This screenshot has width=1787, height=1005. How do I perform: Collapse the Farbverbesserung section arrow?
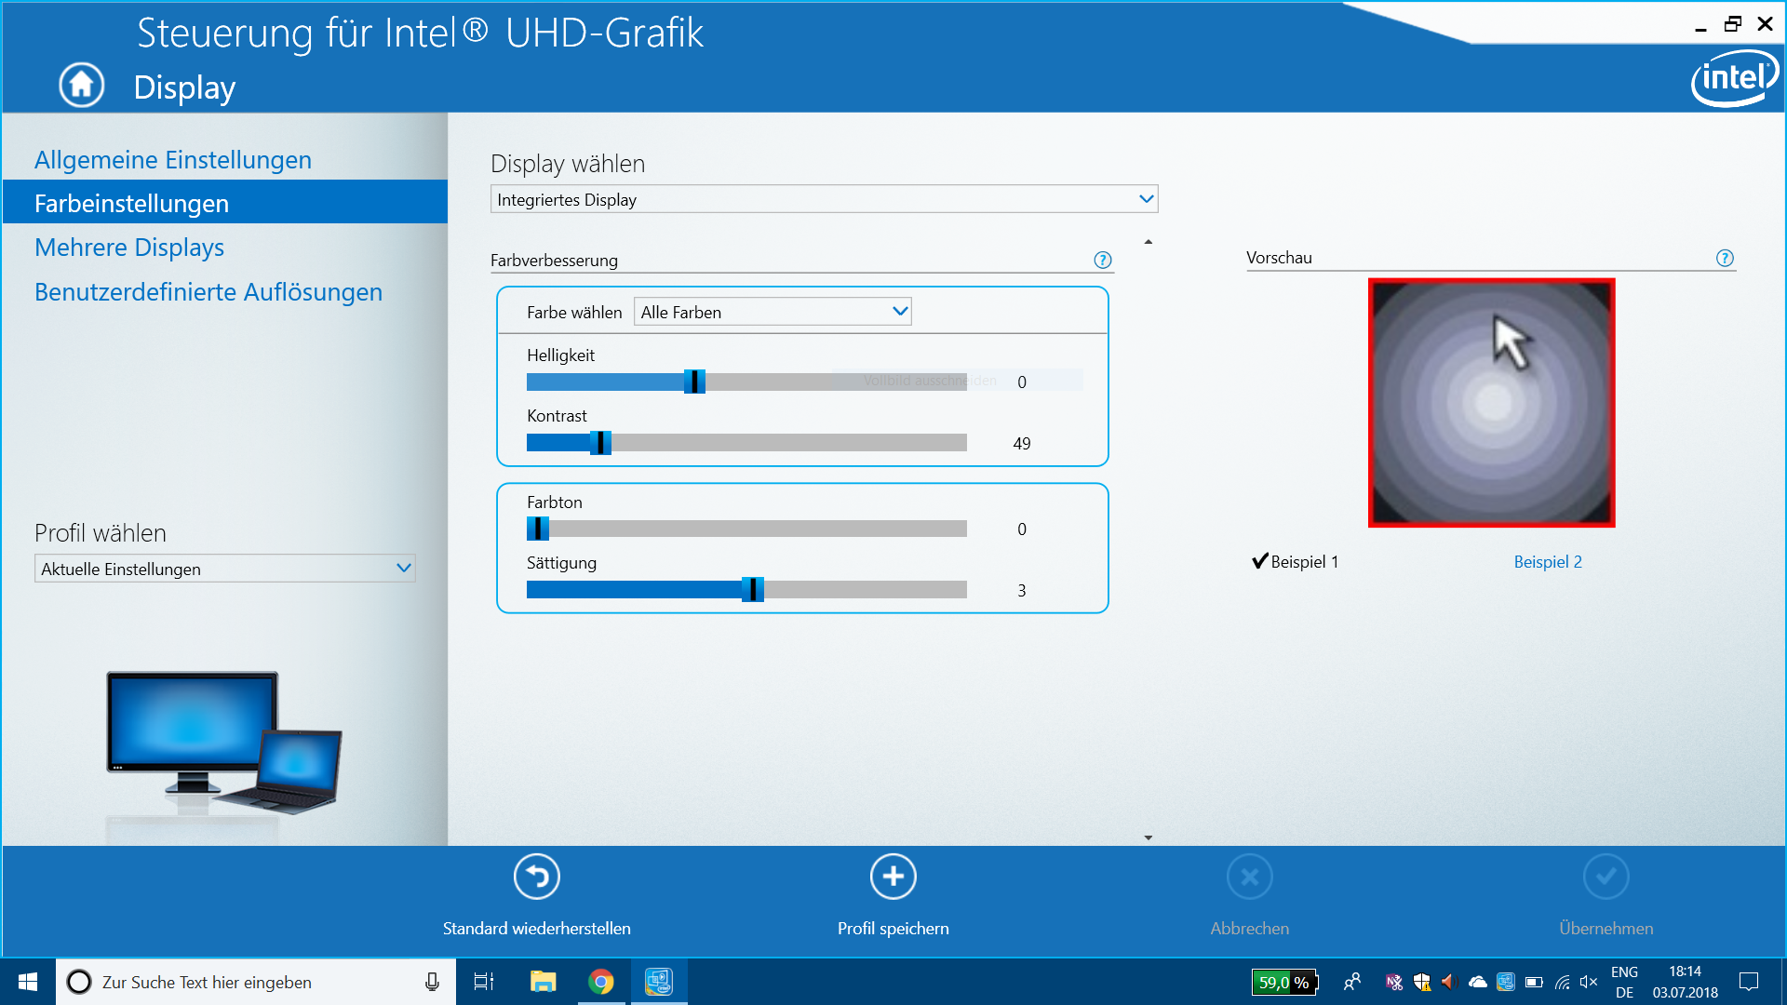click(1149, 242)
